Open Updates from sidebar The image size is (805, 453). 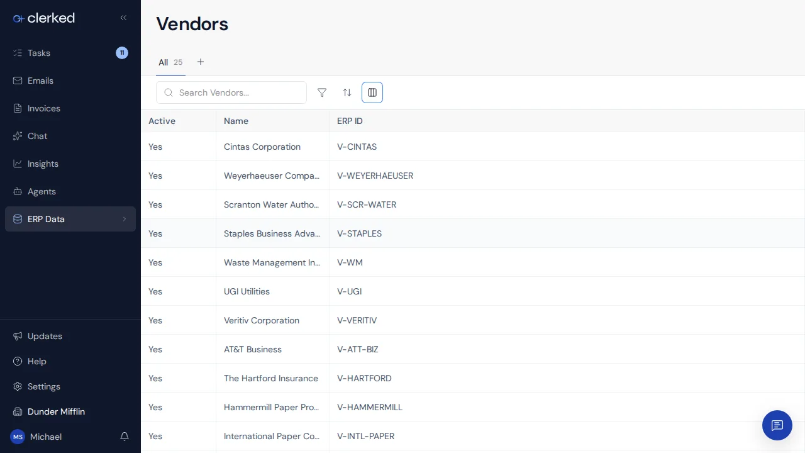pos(70,336)
